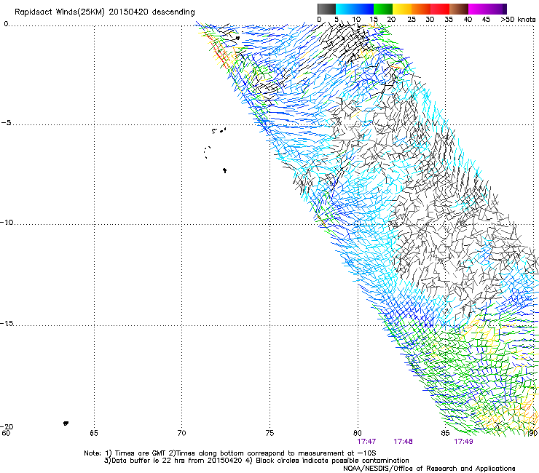Click the yellow 20-25 knots color swatch
The width and height of the screenshot is (539, 473).
(x=402, y=9)
